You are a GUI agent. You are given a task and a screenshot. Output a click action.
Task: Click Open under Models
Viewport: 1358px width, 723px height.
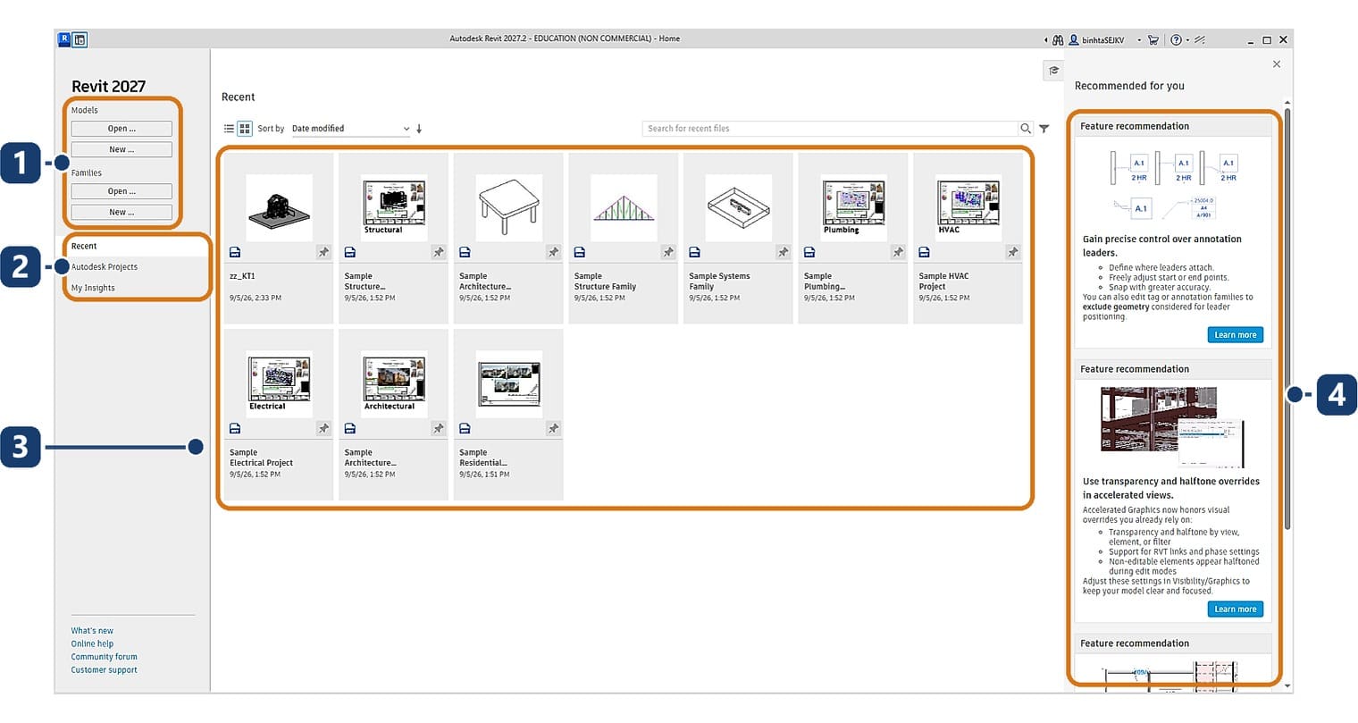122,129
